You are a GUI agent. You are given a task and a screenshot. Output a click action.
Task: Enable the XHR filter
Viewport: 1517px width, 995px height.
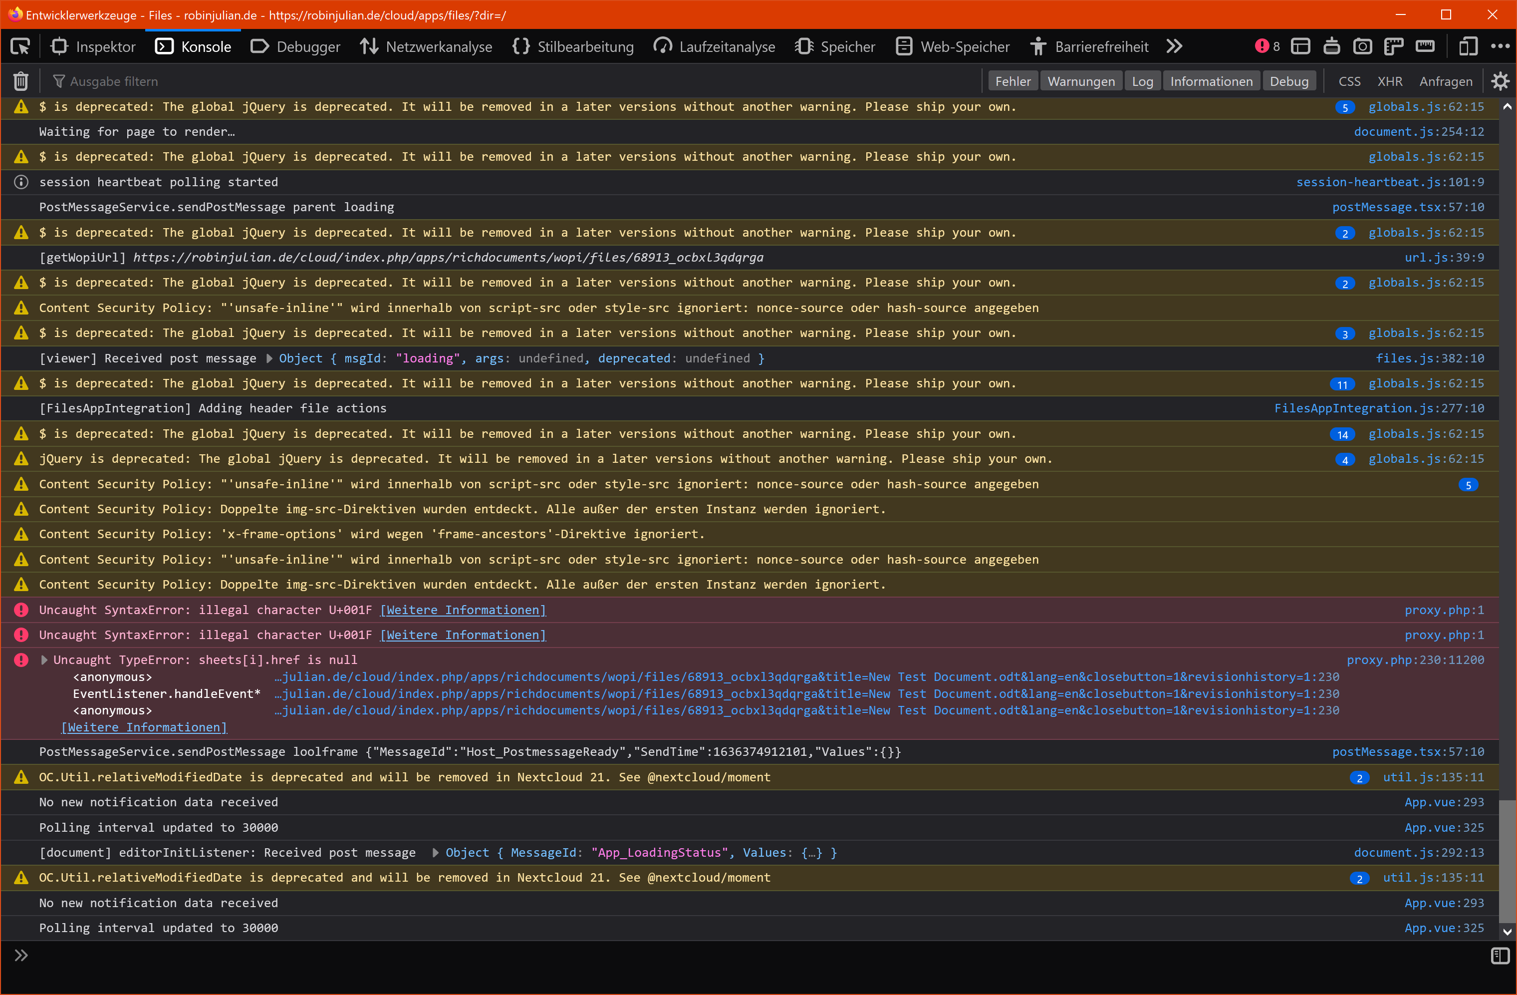tap(1390, 81)
